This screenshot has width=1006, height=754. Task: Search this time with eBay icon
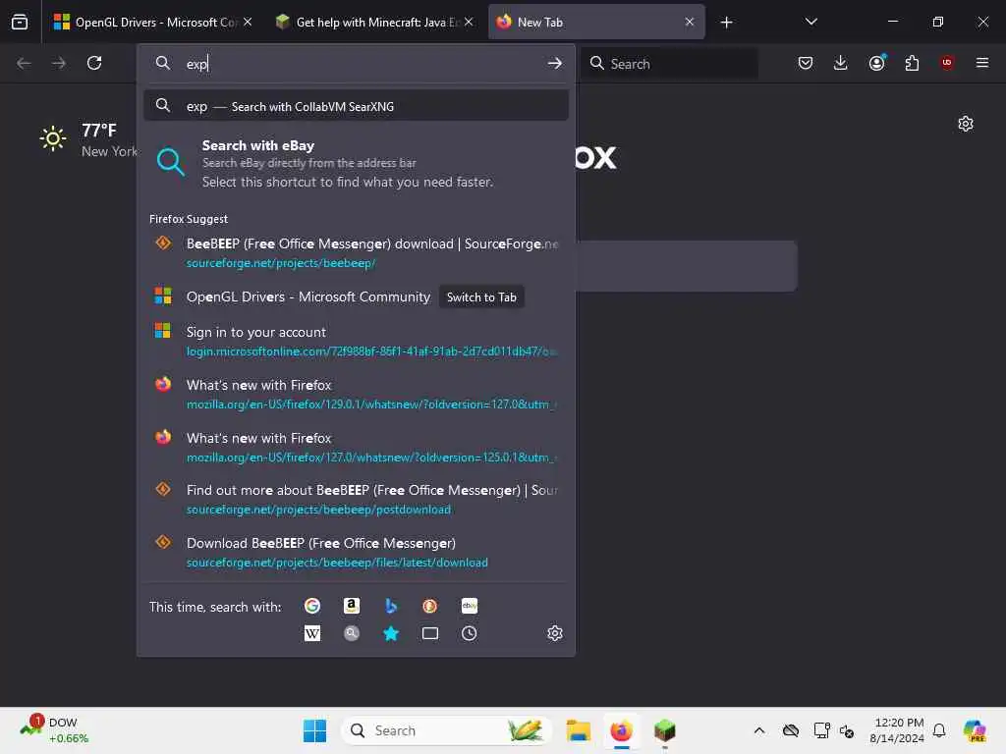(x=469, y=606)
